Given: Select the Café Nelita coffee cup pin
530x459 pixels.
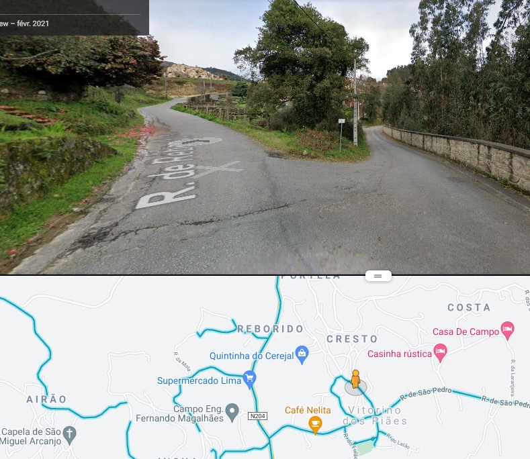Looking at the screenshot, I should (x=315, y=425).
